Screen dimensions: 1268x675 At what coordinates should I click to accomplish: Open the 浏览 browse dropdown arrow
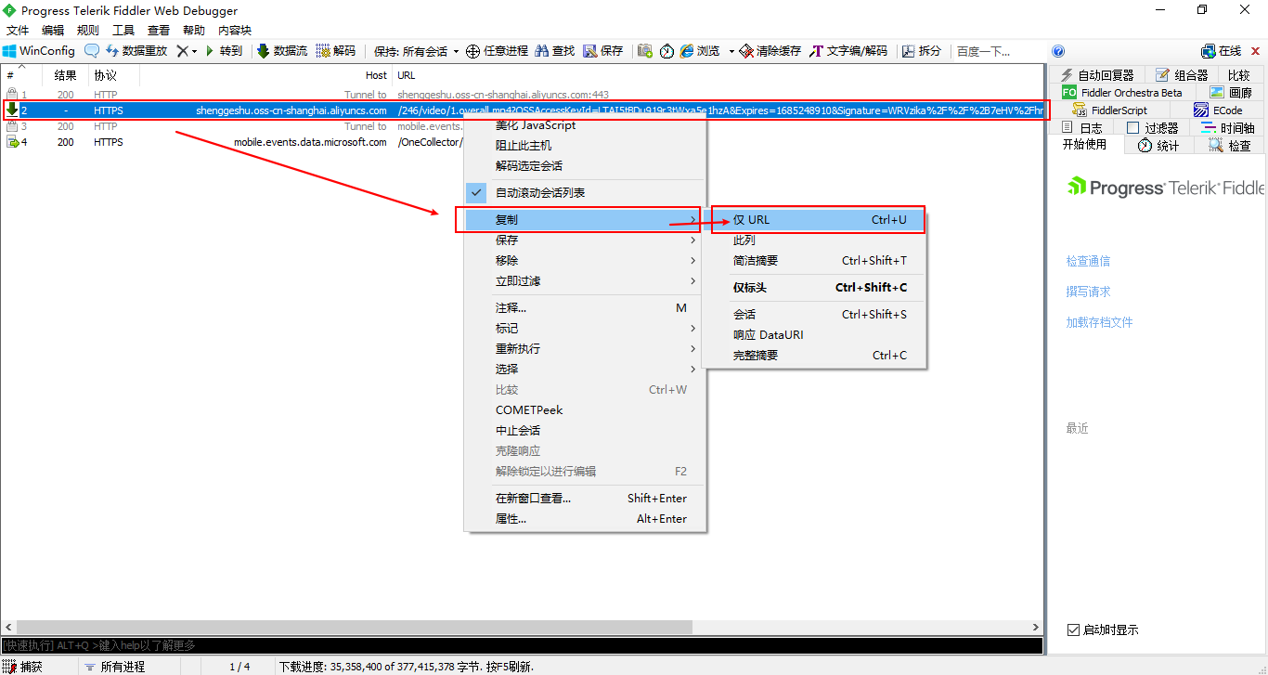pyautogui.click(x=731, y=51)
